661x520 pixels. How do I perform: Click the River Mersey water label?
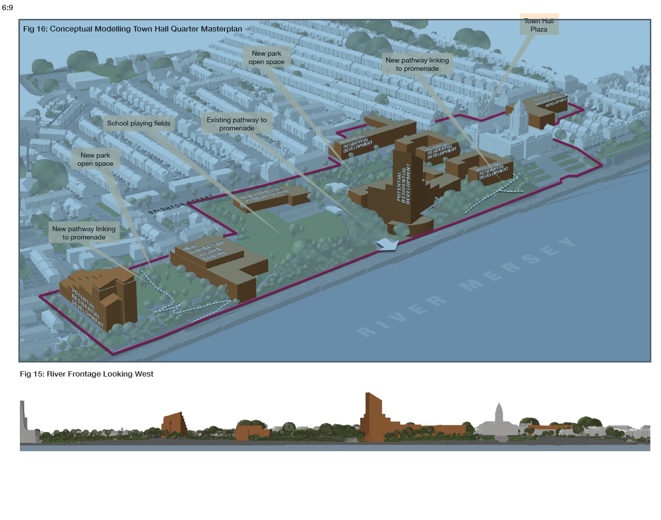click(466, 287)
